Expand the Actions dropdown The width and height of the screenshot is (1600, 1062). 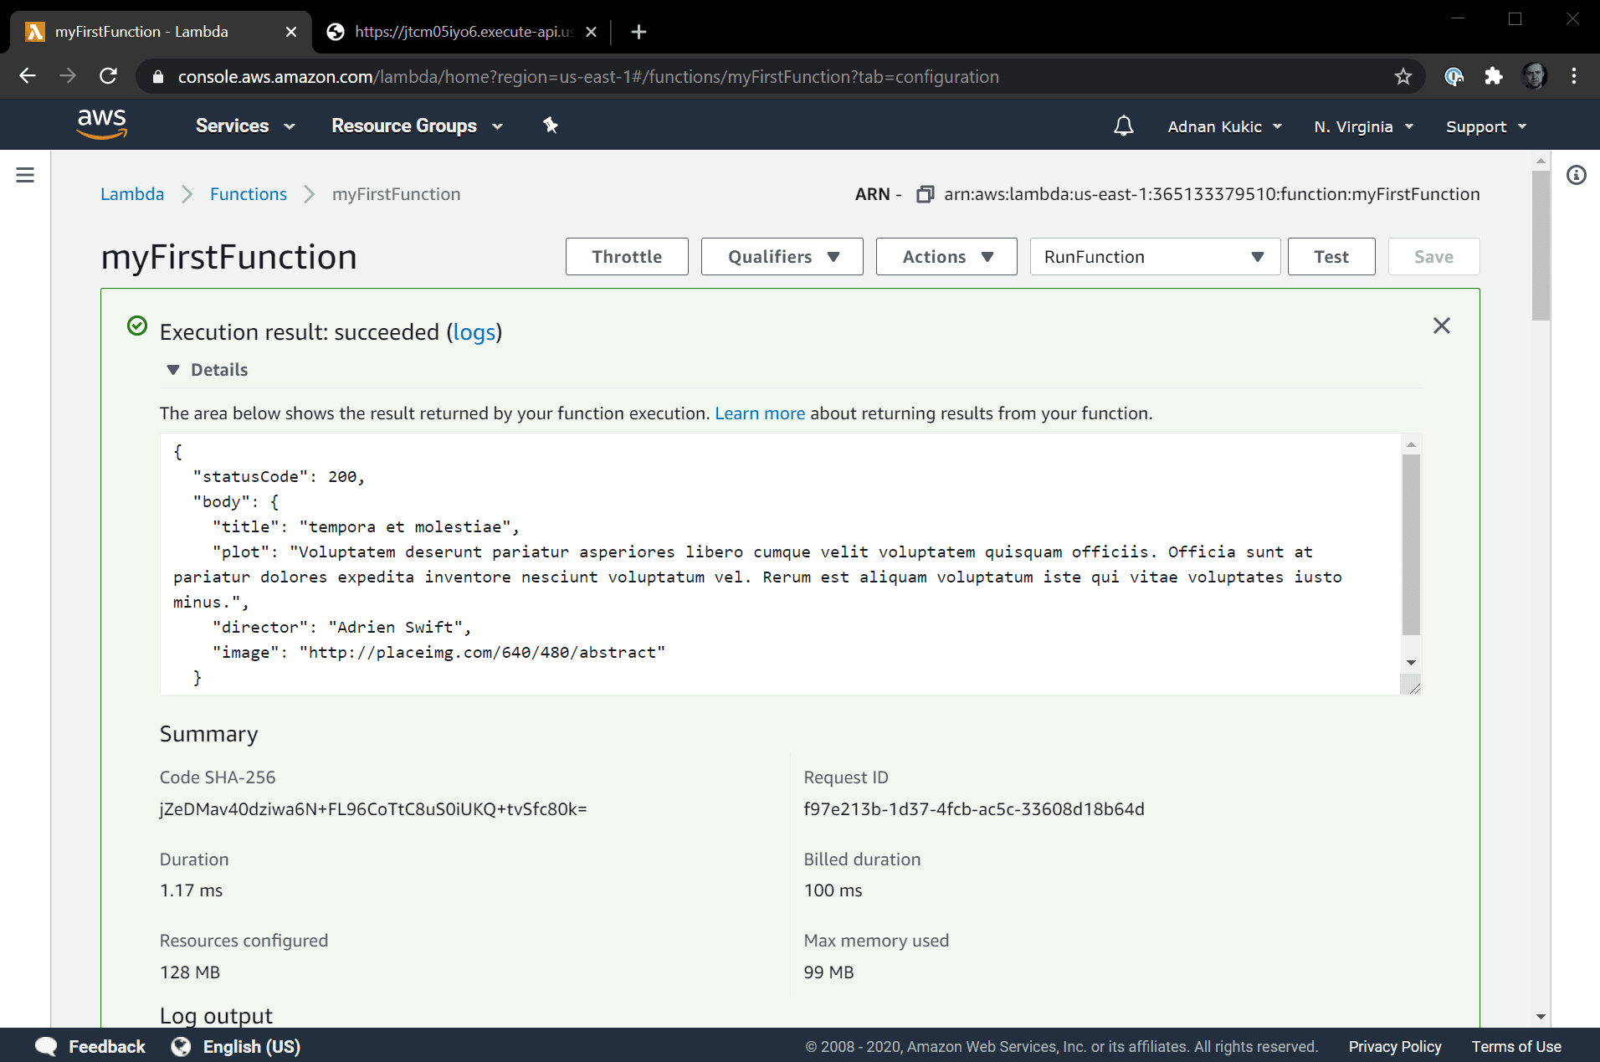(946, 257)
